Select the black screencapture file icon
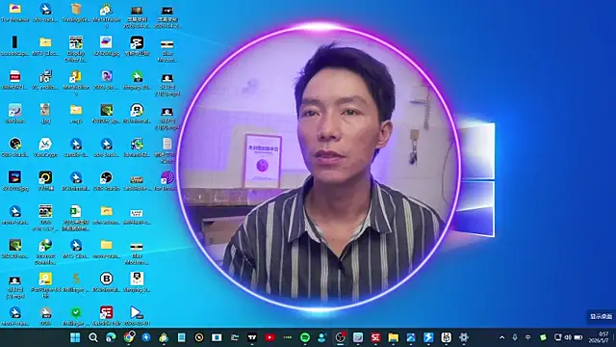616x347 pixels. point(15,46)
